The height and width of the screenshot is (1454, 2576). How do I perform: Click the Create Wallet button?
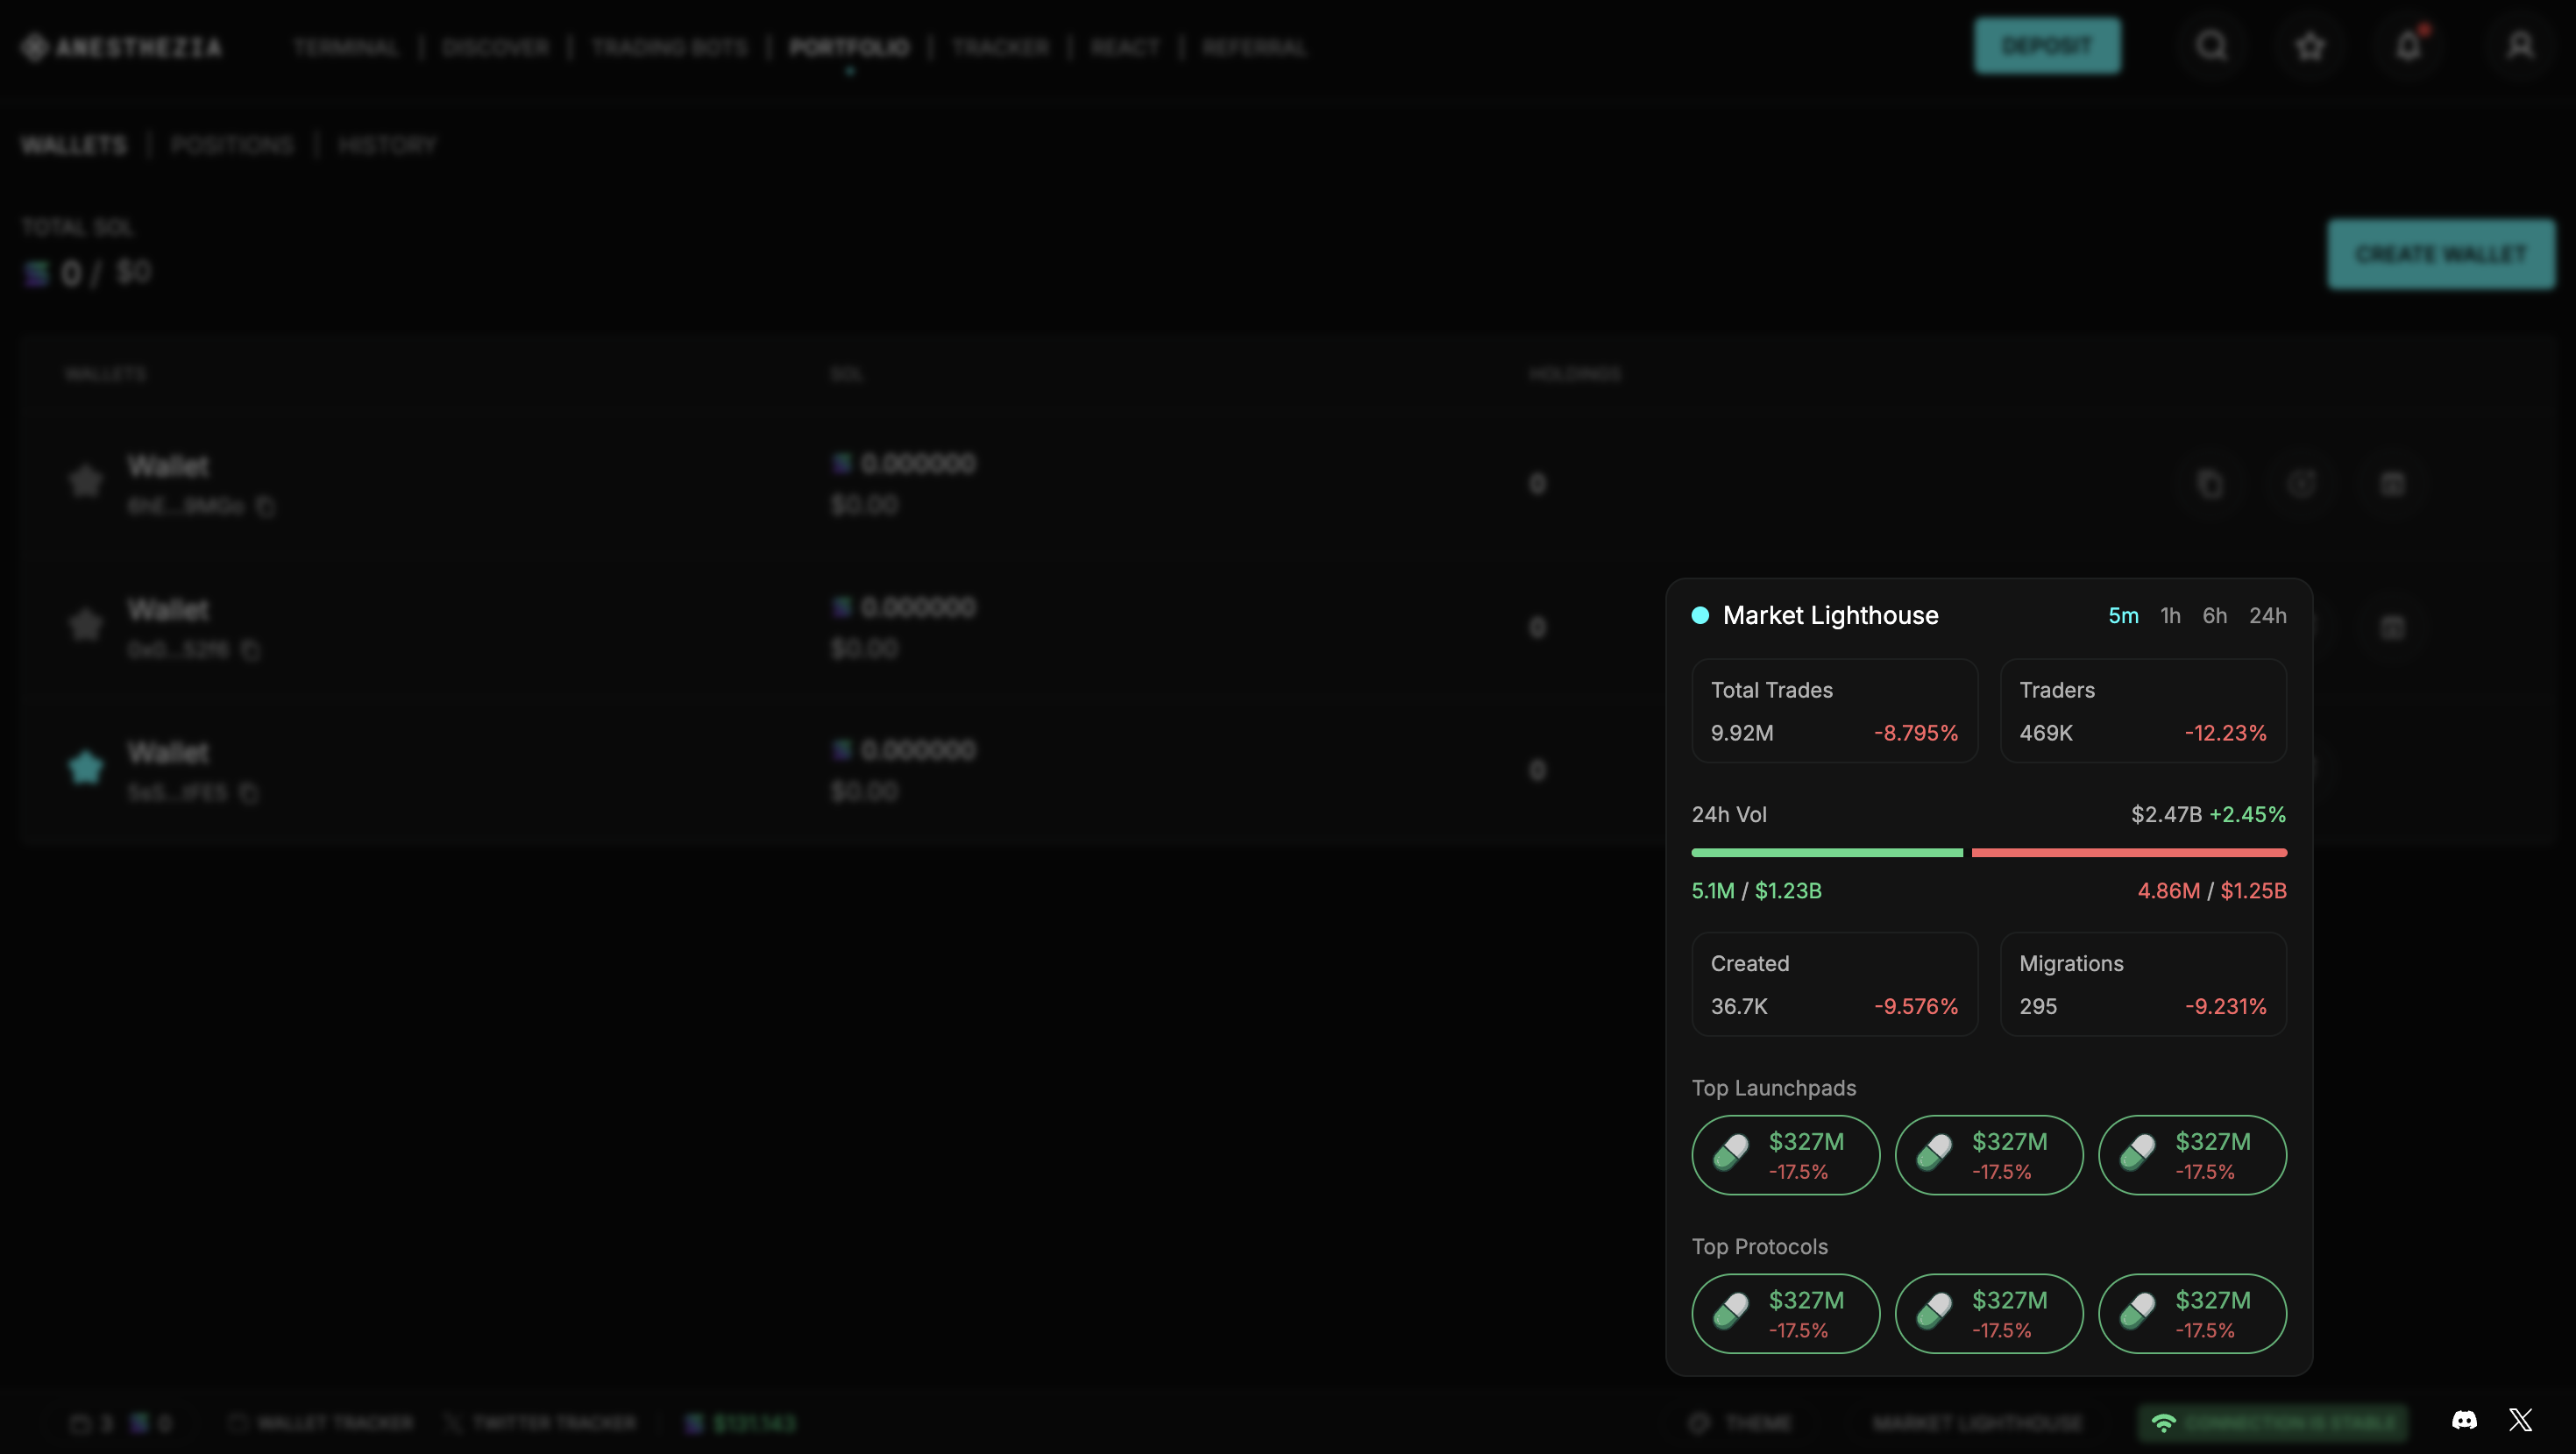point(2440,254)
